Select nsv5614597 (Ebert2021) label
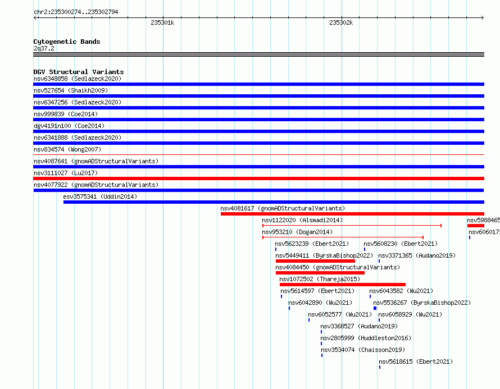This screenshot has width=500, height=389. (317, 291)
